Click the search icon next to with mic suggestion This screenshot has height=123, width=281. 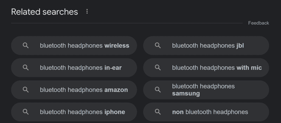tap(158, 68)
